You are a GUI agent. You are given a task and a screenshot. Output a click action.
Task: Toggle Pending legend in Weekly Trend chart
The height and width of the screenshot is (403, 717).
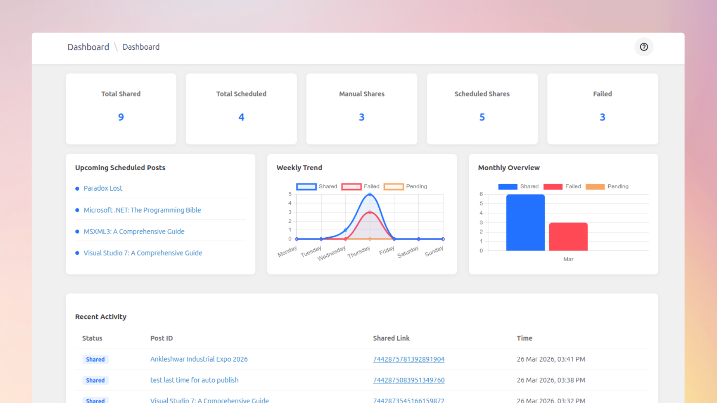coord(405,187)
